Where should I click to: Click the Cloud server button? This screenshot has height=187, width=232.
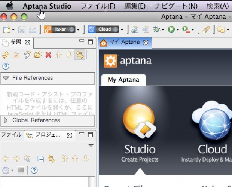(103, 29)
